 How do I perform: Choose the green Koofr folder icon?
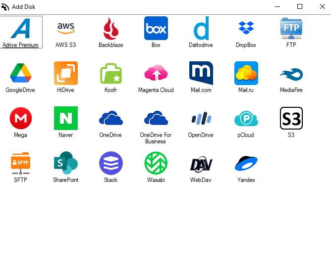tap(111, 73)
